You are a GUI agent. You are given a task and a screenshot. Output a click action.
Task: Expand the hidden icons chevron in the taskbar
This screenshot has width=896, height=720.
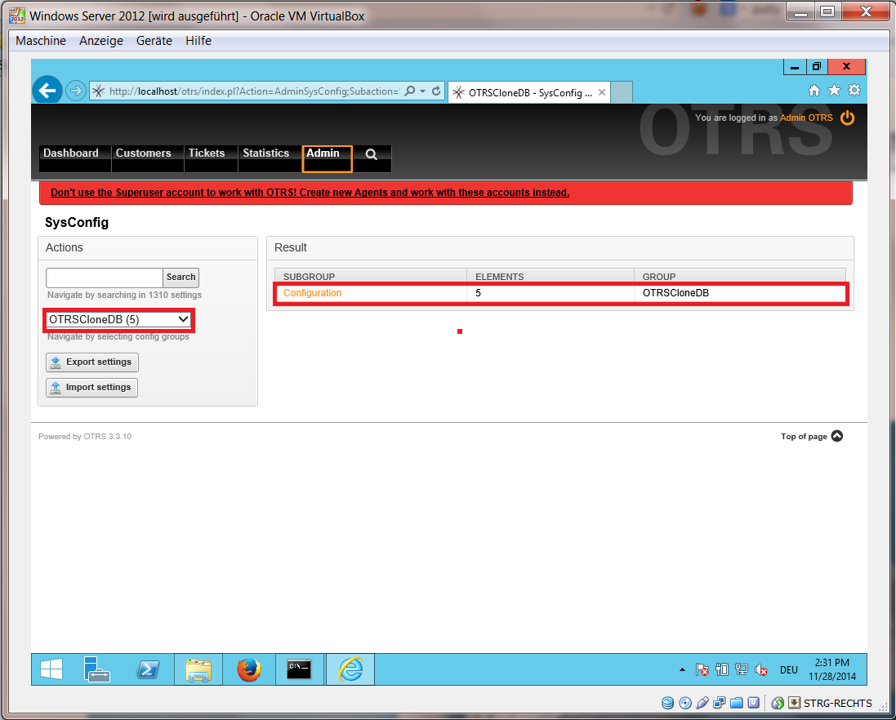coord(682,669)
